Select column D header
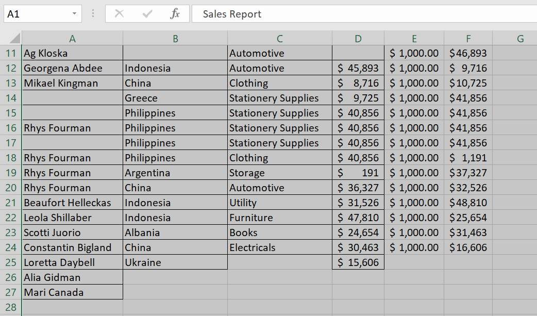The image size is (537, 316). 358,39
